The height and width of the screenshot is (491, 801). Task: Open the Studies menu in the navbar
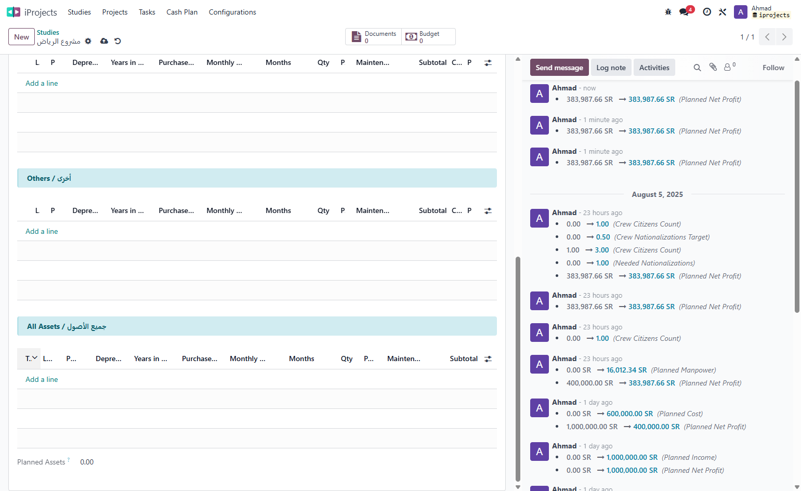click(79, 12)
